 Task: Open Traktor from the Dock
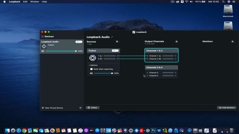click(x=131, y=131)
